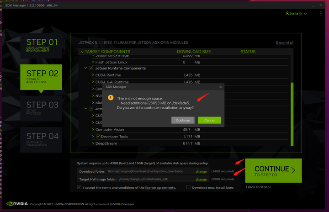The height and width of the screenshot is (212, 329).
Task: Click the Status column header
Action: pyautogui.click(x=248, y=52)
